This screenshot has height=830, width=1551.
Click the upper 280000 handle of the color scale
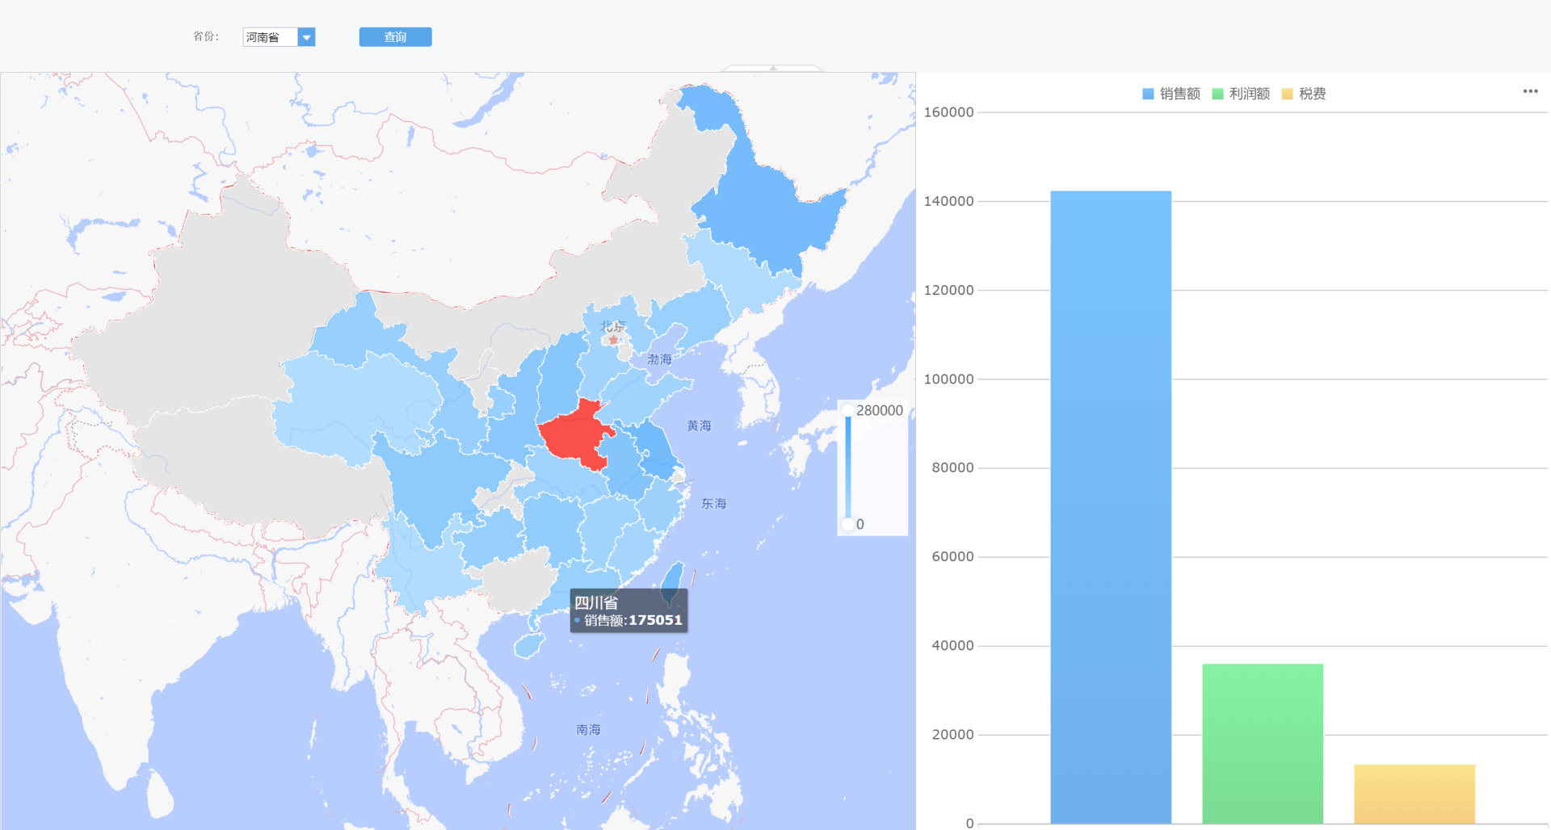[x=847, y=410]
